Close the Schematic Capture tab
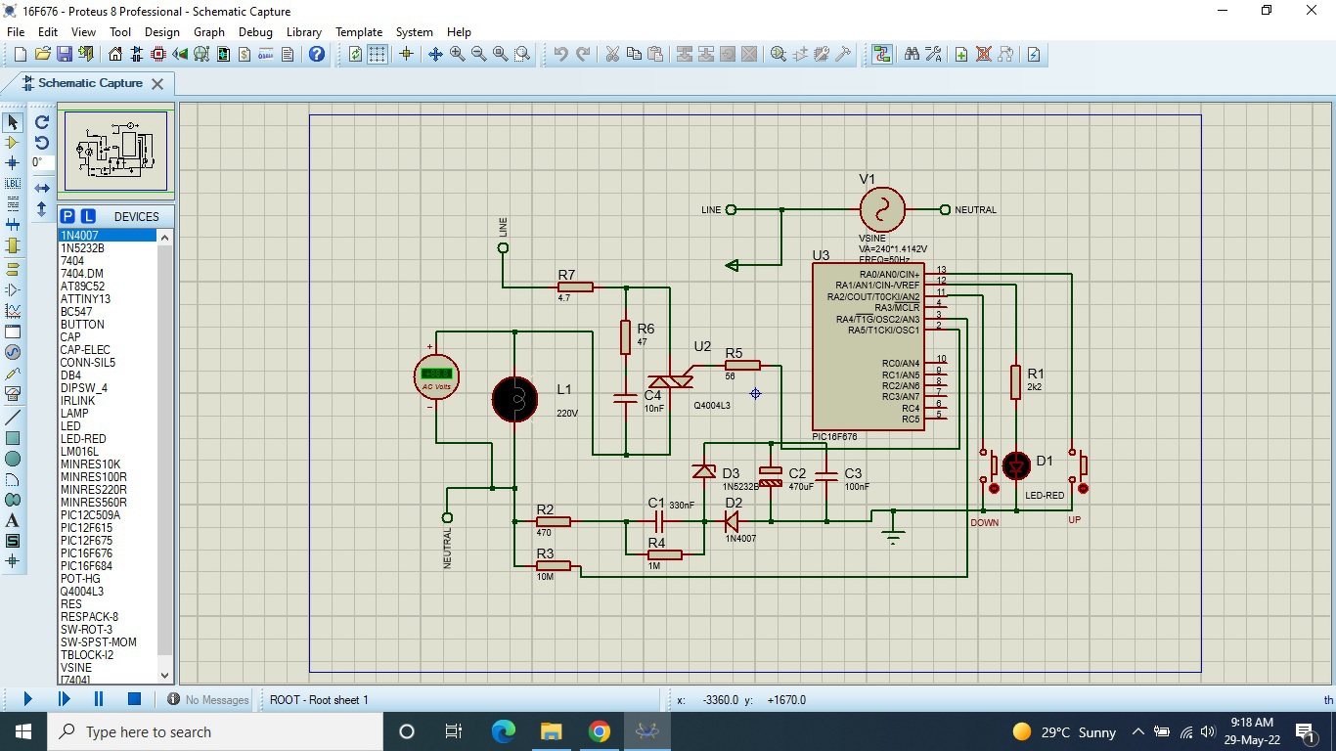 [x=157, y=84]
